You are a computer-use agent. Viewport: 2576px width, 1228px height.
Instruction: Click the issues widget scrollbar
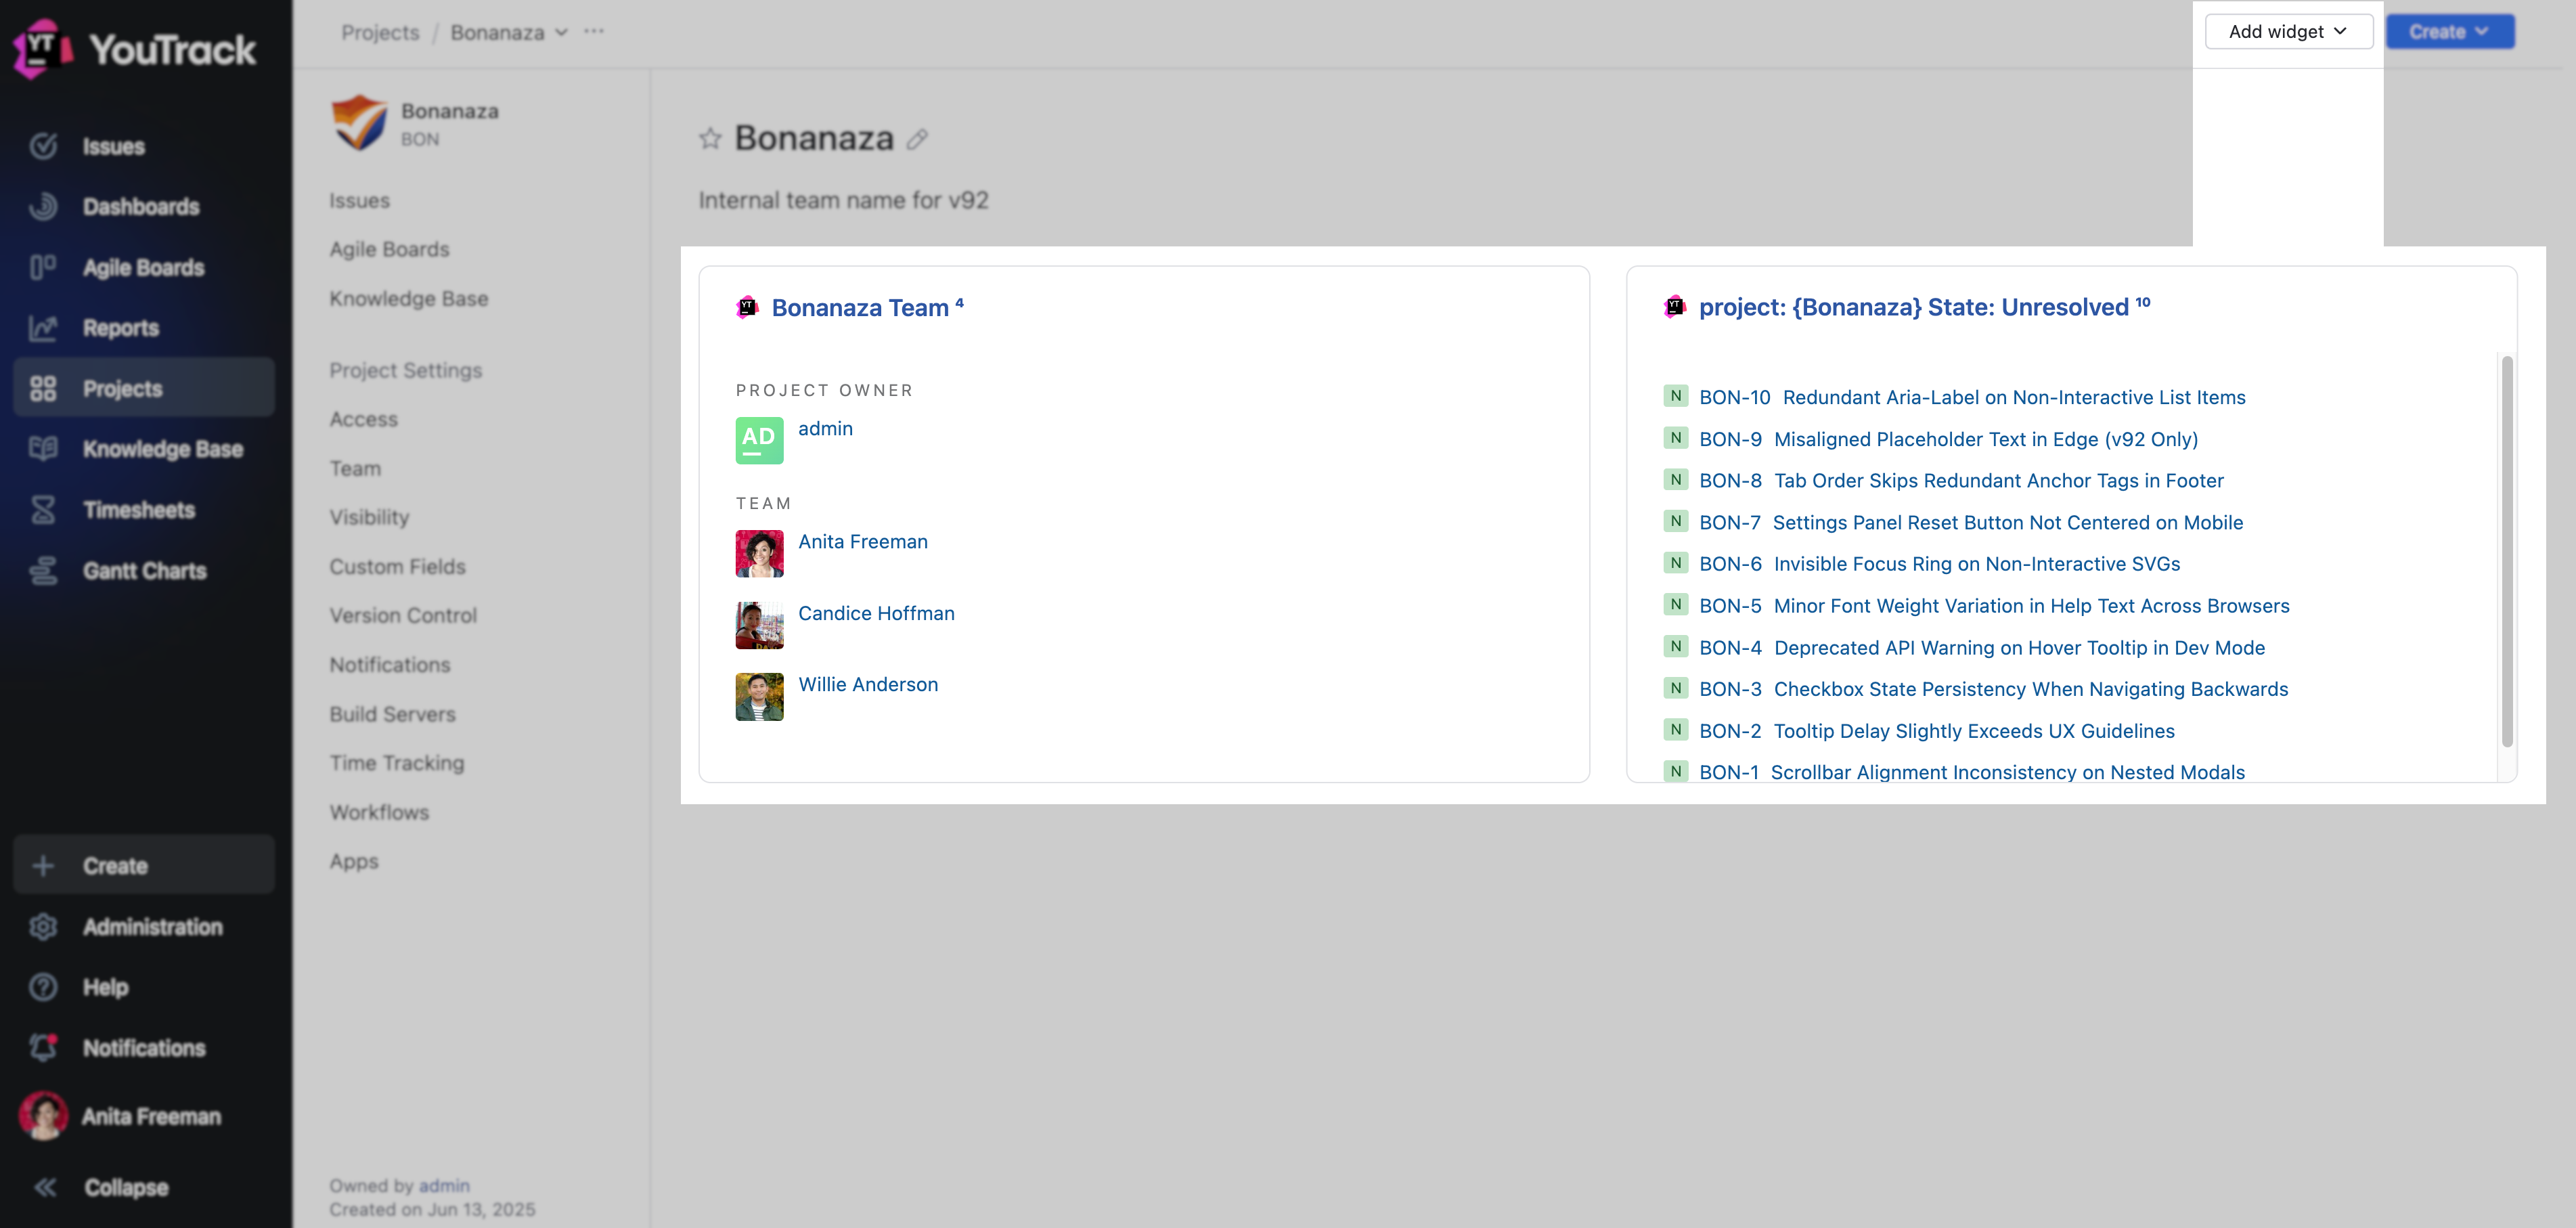(2506, 550)
